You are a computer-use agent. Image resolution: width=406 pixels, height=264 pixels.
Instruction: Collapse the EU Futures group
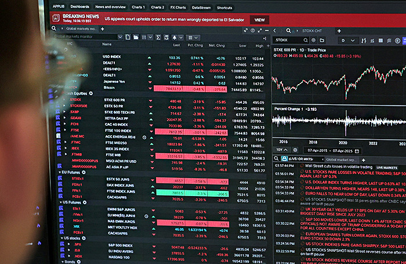tap(60, 172)
